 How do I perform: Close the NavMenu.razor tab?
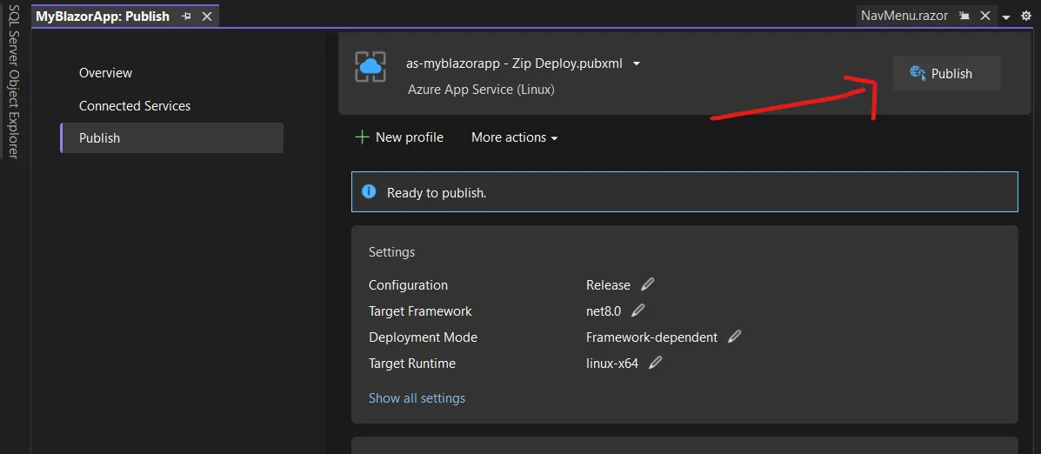tap(985, 16)
